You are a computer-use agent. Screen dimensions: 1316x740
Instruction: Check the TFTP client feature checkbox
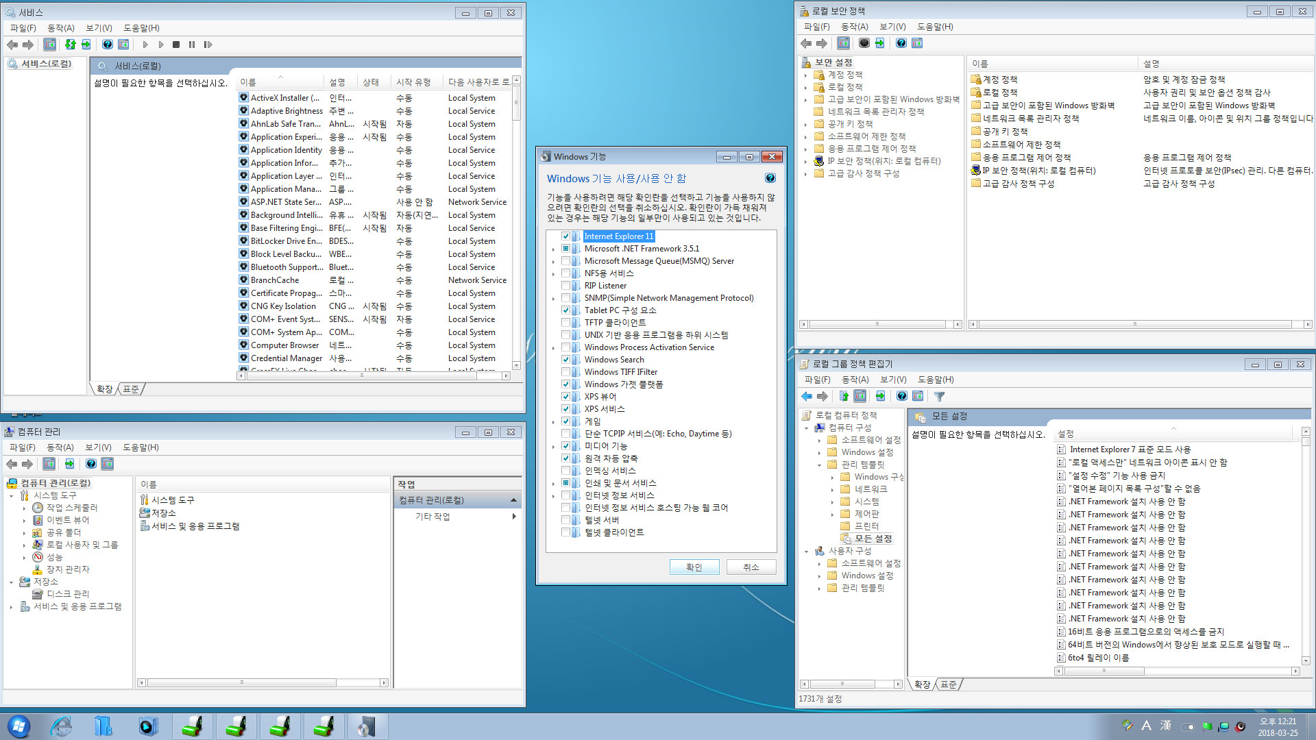(x=566, y=323)
